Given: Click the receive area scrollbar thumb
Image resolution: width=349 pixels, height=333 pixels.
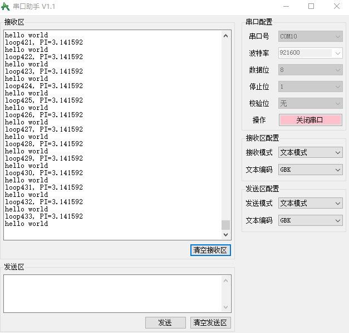Looking at the screenshot, I should coord(225,225).
